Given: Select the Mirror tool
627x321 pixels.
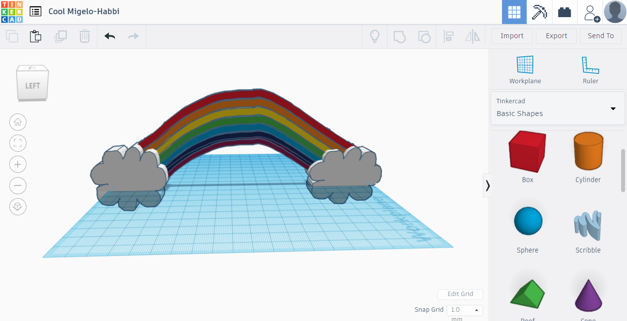Looking at the screenshot, I should pos(472,36).
